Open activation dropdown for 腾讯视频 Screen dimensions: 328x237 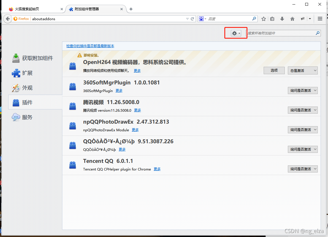pyautogui.click(x=303, y=110)
